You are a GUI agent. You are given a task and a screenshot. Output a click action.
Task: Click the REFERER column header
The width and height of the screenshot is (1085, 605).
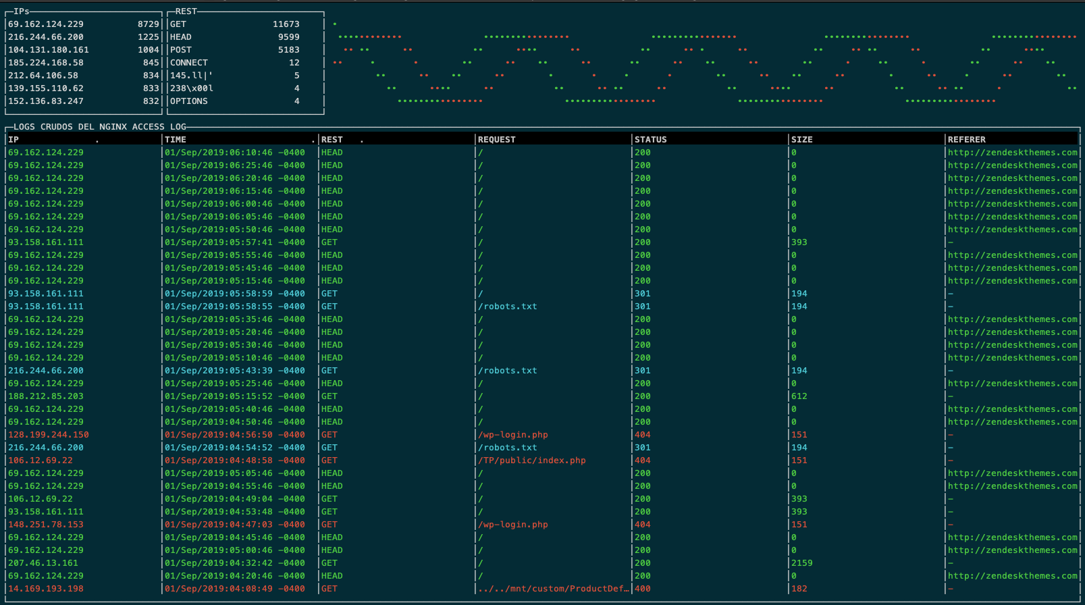tap(967, 139)
